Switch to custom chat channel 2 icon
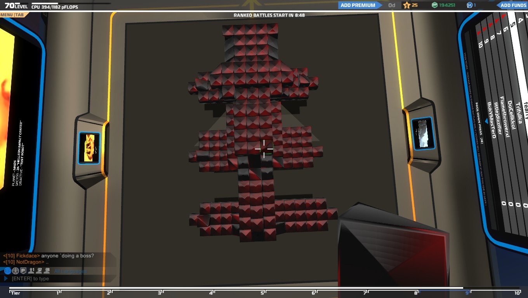Image resolution: width=528 pixels, height=298 pixels. tap(39, 271)
